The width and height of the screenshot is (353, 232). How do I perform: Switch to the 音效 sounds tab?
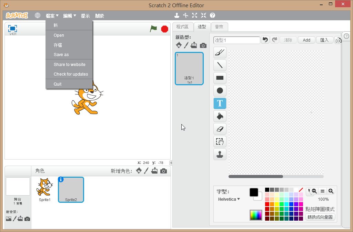[219, 27]
